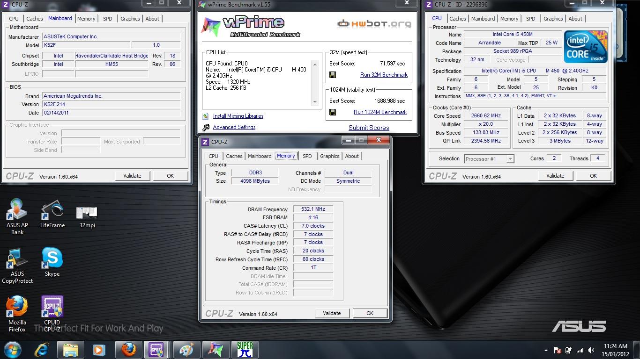Click the FSB:DRAM 4:16 value
The height and width of the screenshot is (359, 640).
(x=313, y=217)
